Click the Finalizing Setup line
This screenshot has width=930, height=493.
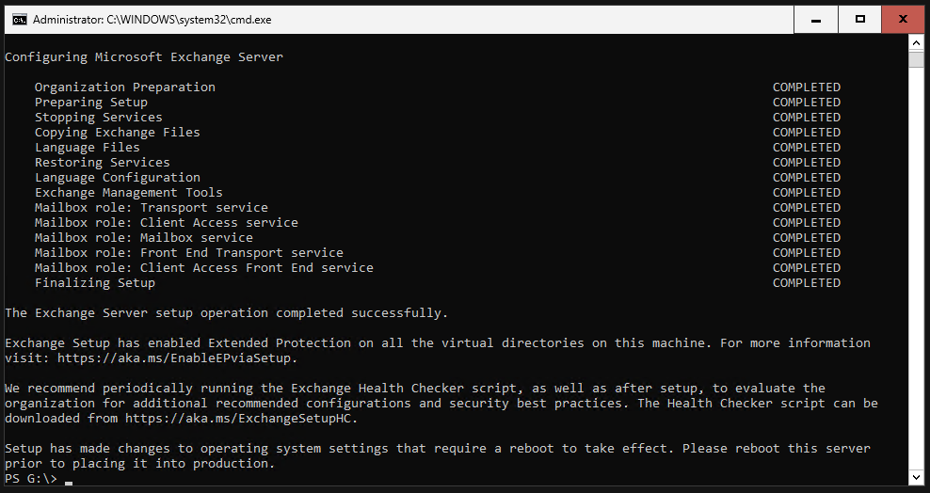click(x=95, y=282)
